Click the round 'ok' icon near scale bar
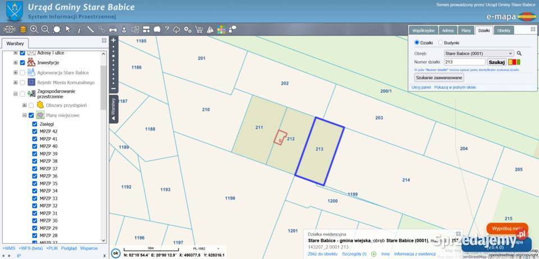The image size is (539, 259). 116,253
